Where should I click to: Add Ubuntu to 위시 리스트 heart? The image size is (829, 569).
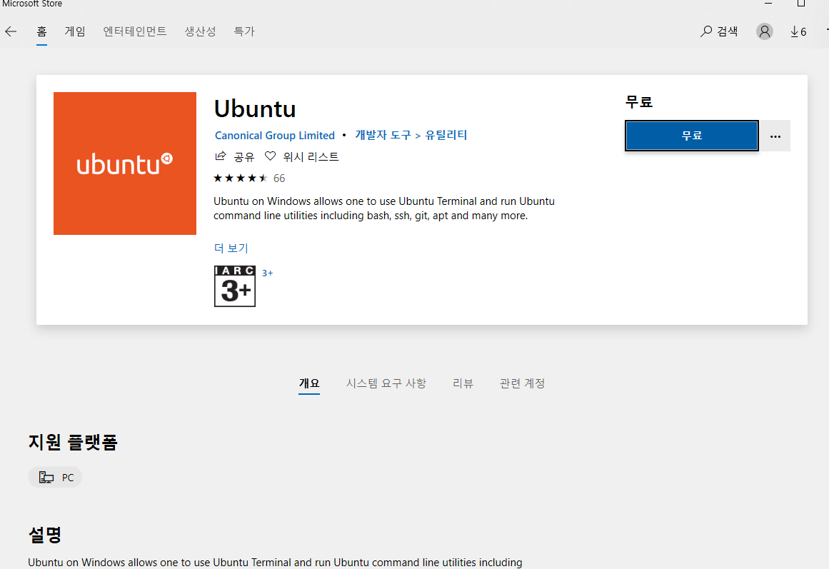pyautogui.click(x=302, y=156)
